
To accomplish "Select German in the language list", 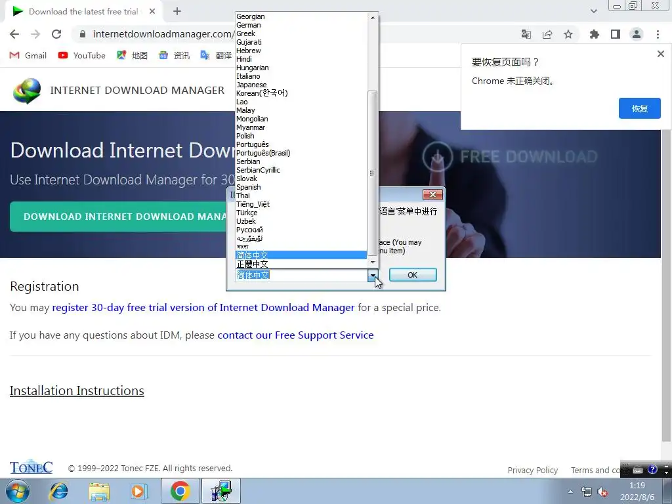I will tap(301, 26).
